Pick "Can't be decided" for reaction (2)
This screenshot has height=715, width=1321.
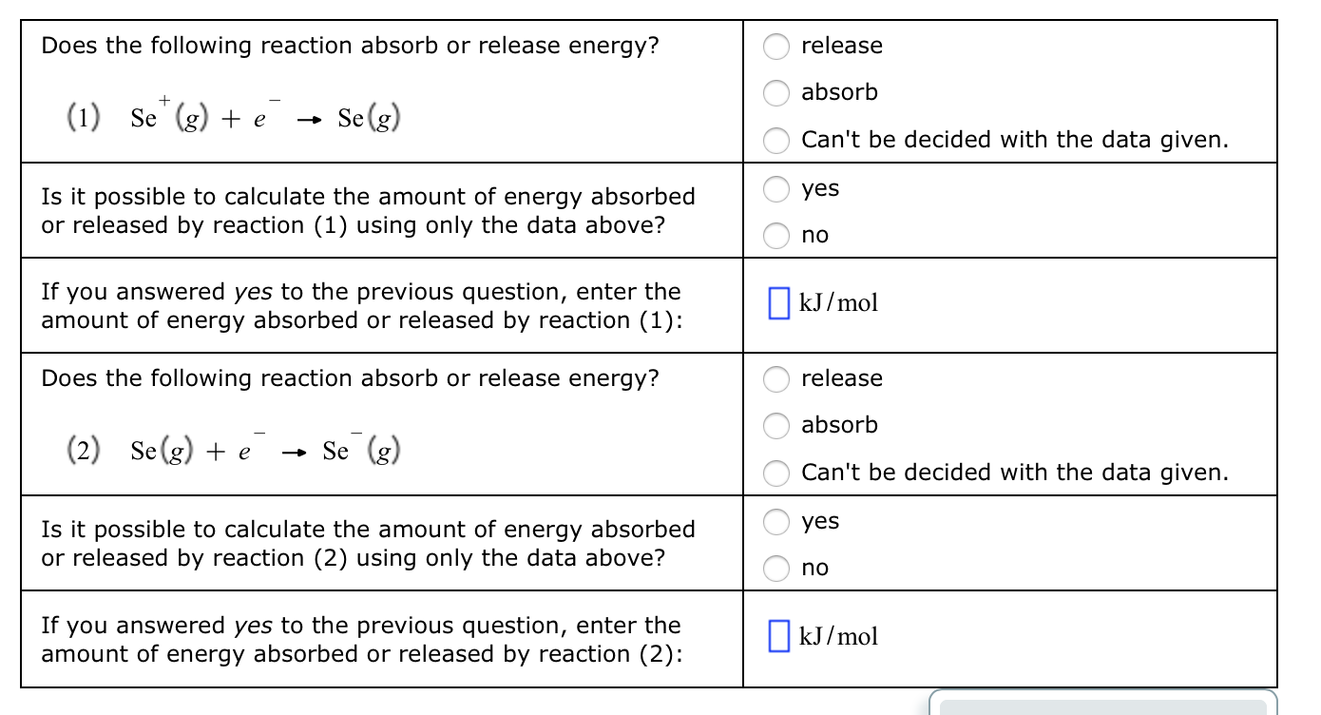pyautogui.click(x=776, y=473)
